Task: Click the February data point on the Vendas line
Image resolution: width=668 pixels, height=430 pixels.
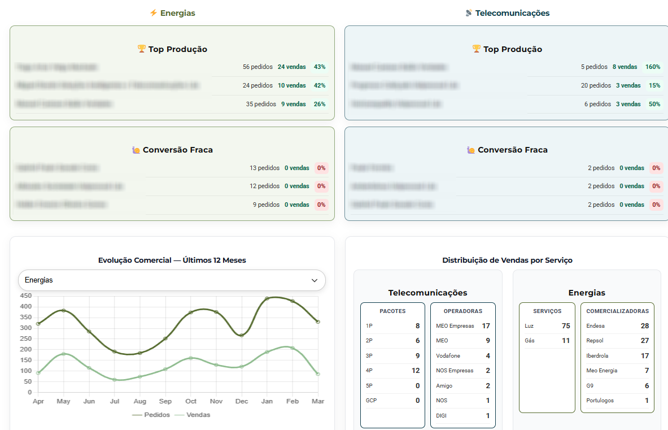Action: 292,348
